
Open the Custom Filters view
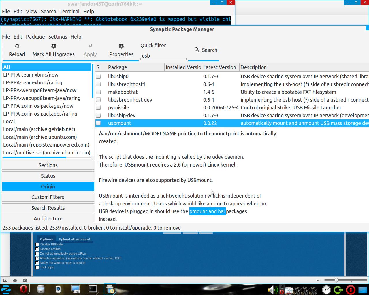(x=48, y=197)
